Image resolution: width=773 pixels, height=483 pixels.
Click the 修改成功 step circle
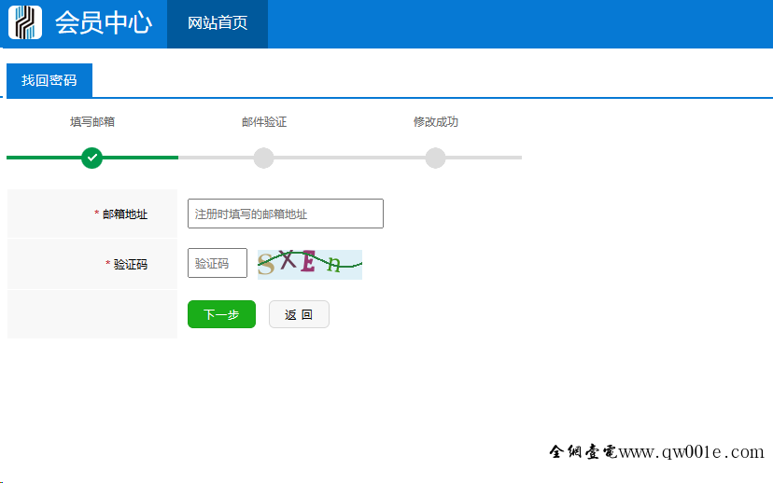435,158
